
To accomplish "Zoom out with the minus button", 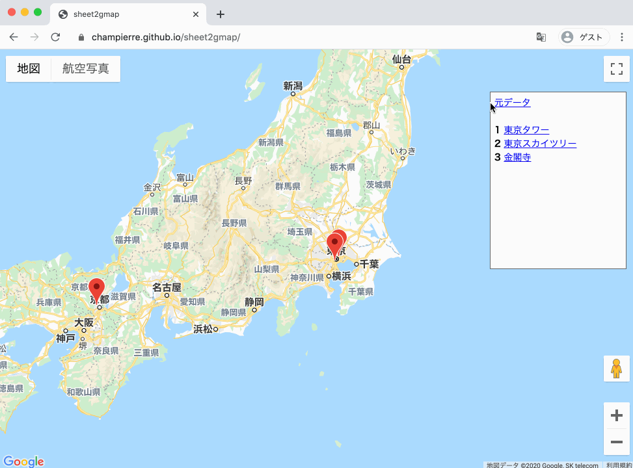I will pyautogui.click(x=617, y=442).
